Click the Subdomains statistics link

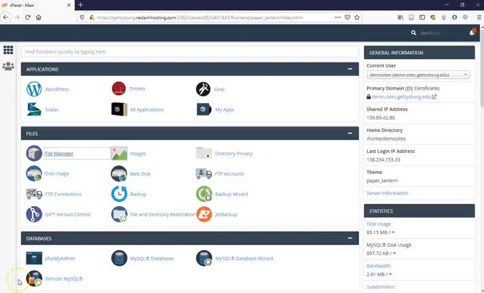click(380, 287)
